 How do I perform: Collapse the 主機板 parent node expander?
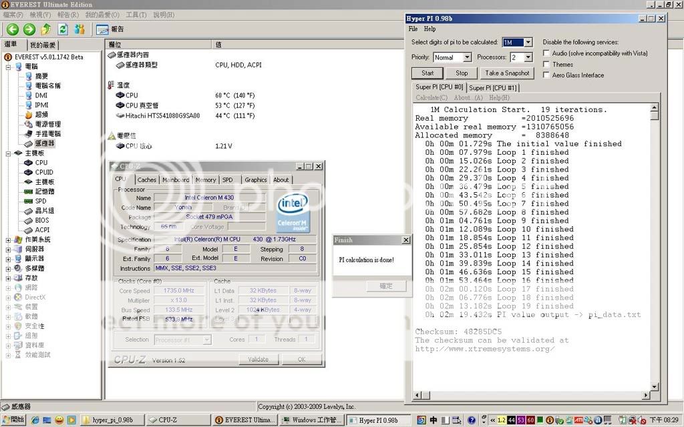pos(8,153)
